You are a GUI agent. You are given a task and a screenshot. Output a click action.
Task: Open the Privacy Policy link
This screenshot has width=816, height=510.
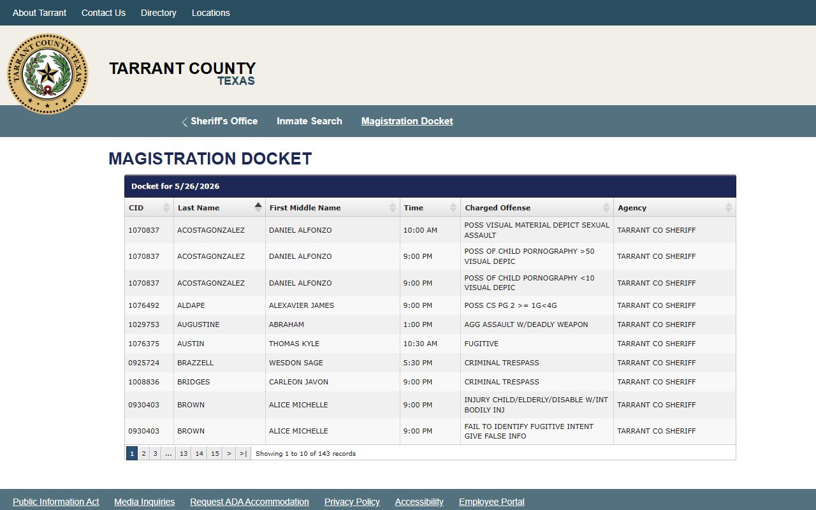pyautogui.click(x=352, y=502)
